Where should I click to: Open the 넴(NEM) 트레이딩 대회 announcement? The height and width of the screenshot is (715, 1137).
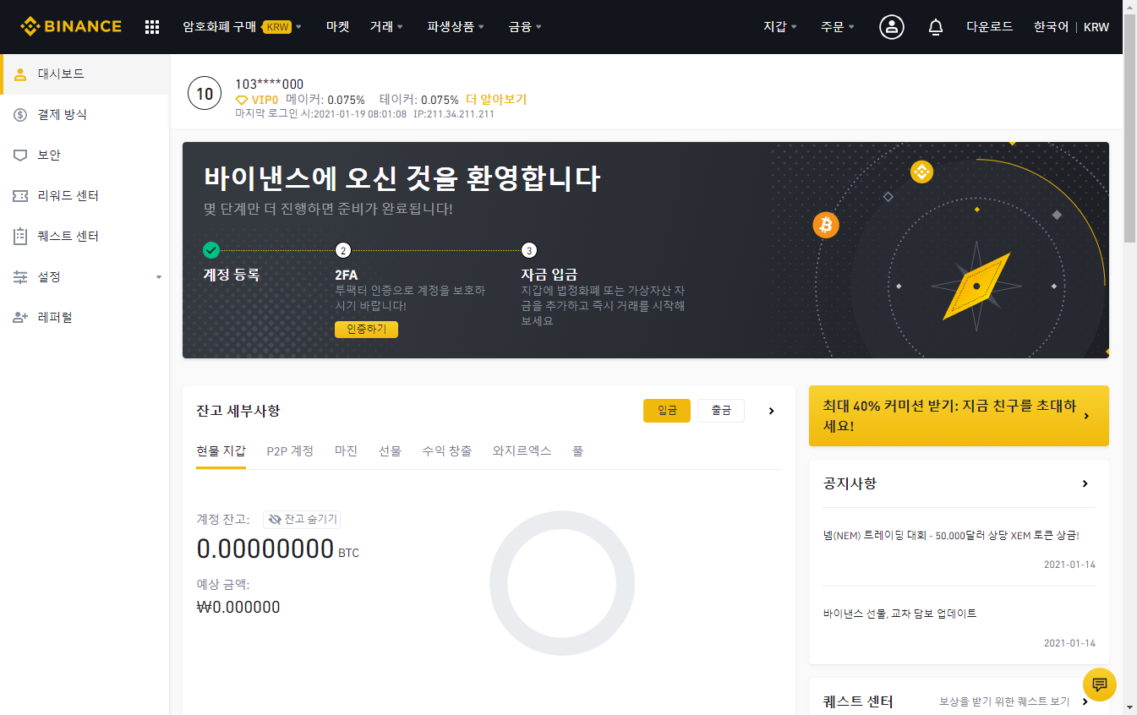(951, 536)
